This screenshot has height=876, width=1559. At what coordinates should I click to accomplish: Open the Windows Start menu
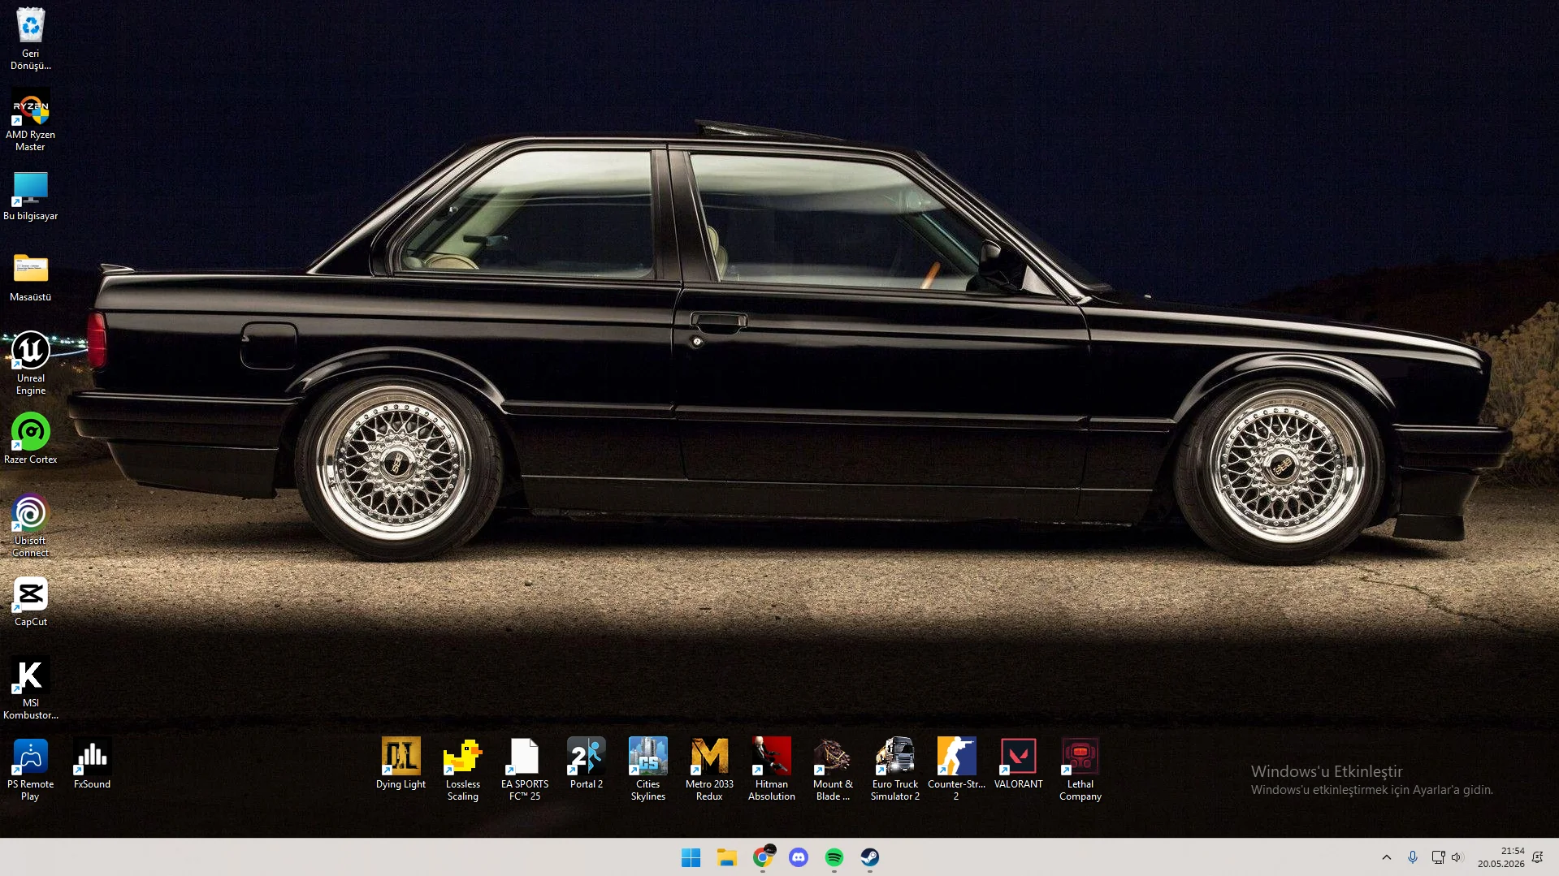tap(691, 857)
